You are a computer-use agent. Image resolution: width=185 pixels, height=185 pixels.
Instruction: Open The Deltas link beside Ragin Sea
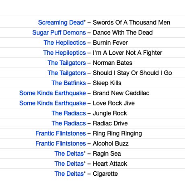(x=69, y=154)
